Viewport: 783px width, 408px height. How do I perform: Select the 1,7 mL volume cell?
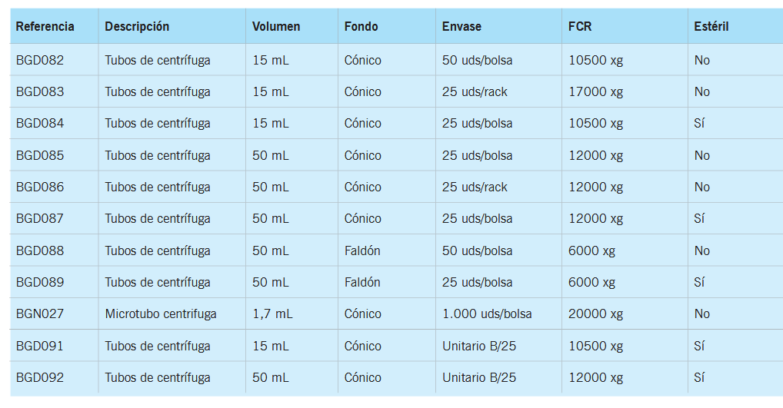272,314
